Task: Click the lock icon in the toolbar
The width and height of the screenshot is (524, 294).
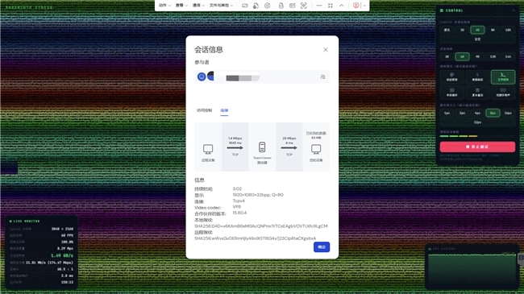Action: click(x=281, y=6)
